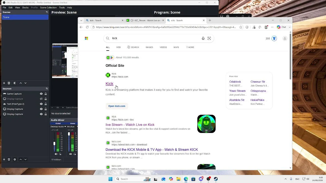Open Copilot Chat in Edge toolbar

[x=281, y=27]
